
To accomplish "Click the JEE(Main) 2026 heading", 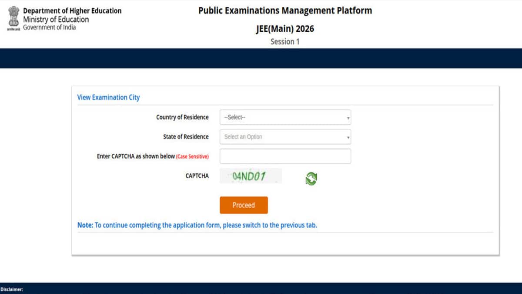I will (x=285, y=29).
